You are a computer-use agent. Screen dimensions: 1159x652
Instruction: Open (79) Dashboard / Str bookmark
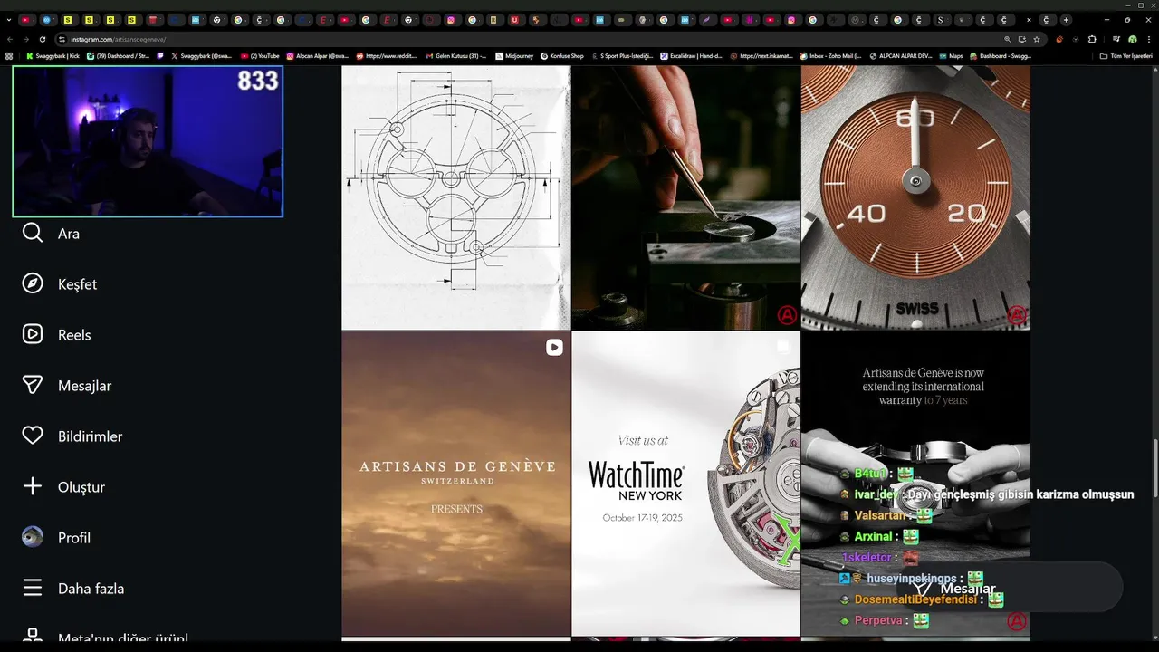click(118, 56)
